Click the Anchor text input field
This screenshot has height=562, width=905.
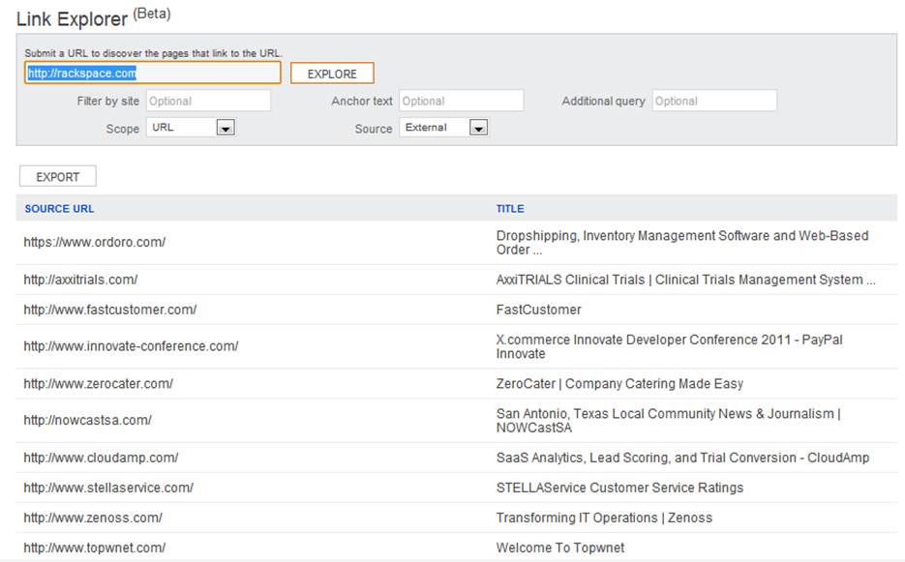coord(461,101)
